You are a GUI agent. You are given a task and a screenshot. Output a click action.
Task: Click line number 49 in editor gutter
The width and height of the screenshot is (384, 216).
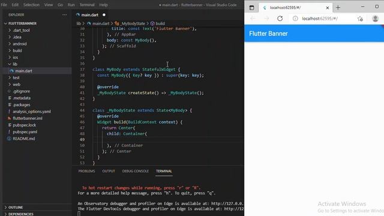click(82, 139)
